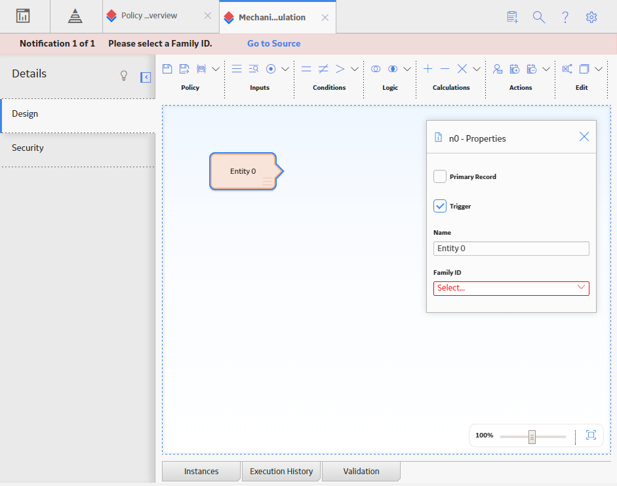This screenshot has width=617, height=486.
Task: Open the Family ID Select dropdown
Action: coord(511,288)
